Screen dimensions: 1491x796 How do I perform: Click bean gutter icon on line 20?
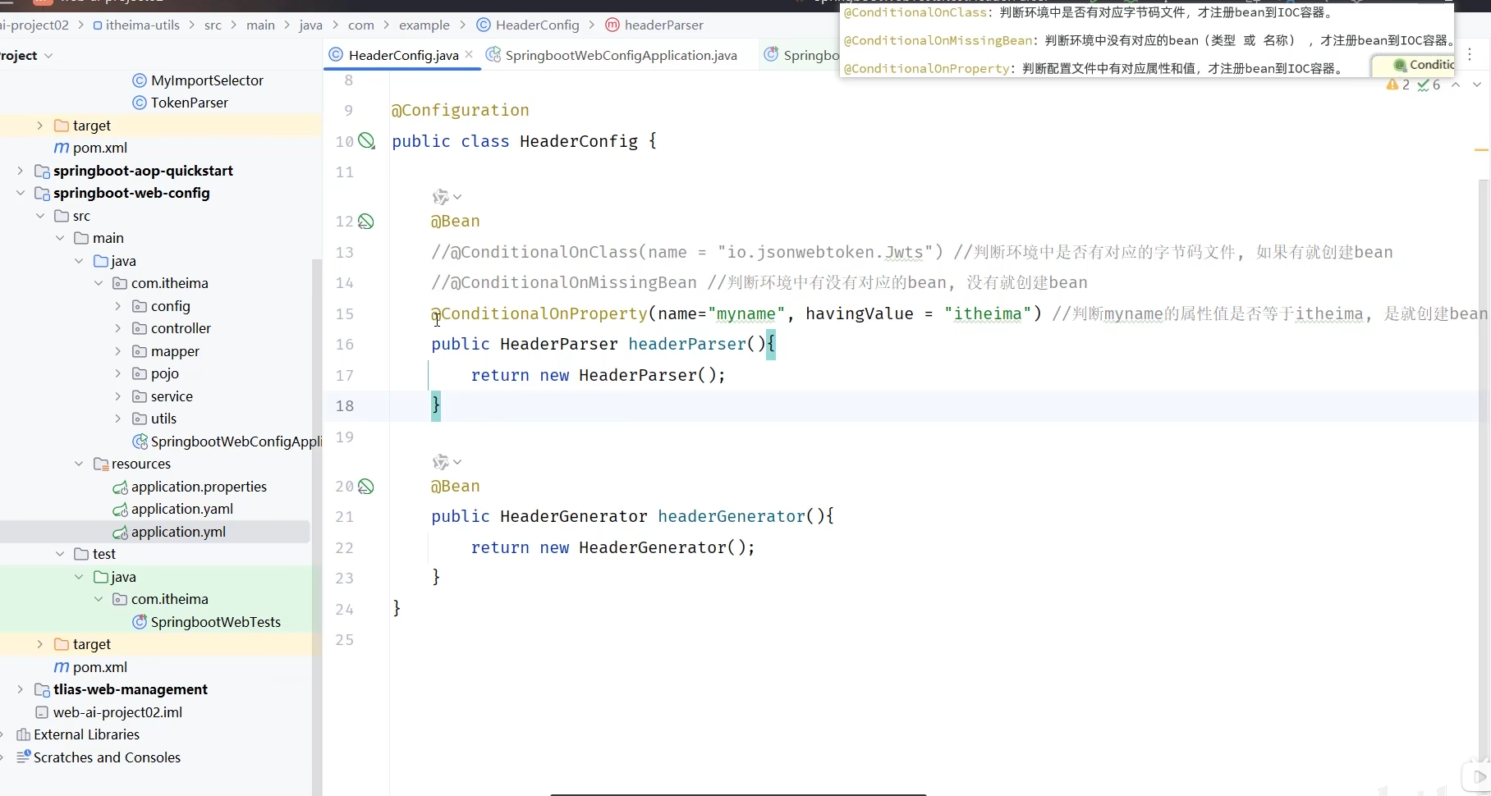[x=366, y=487]
